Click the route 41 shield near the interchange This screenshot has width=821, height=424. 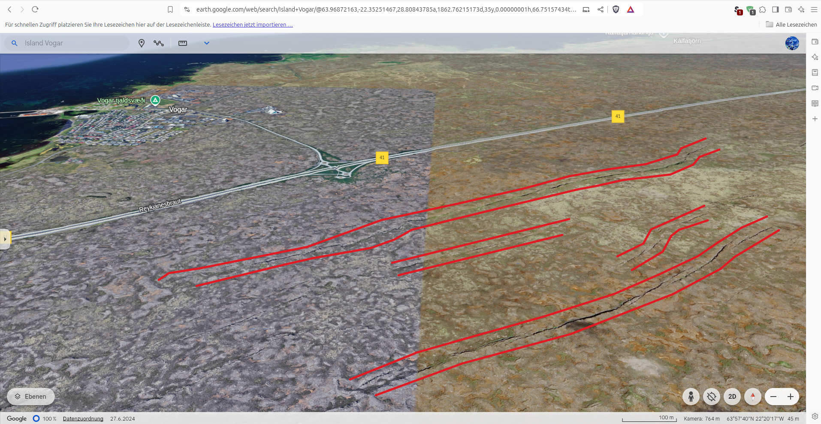point(382,158)
